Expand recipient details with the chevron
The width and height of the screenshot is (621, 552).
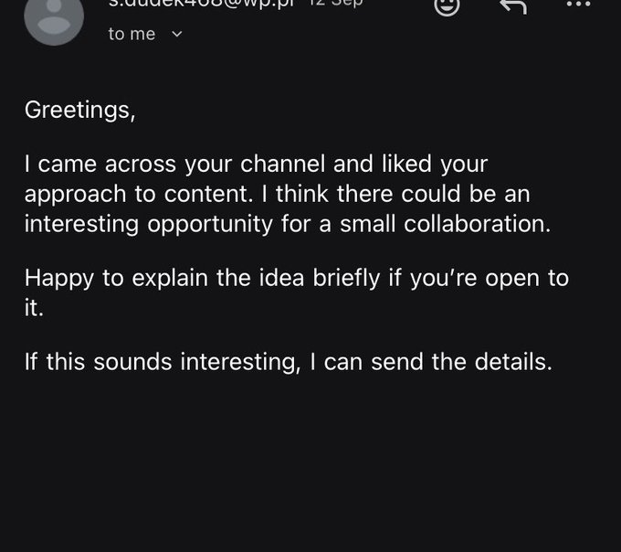click(x=177, y=34)
